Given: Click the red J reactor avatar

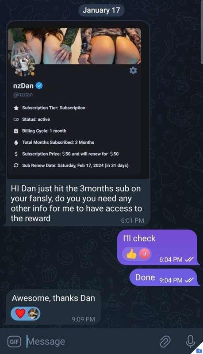Looking at the screenshot, I should [145, 254].
